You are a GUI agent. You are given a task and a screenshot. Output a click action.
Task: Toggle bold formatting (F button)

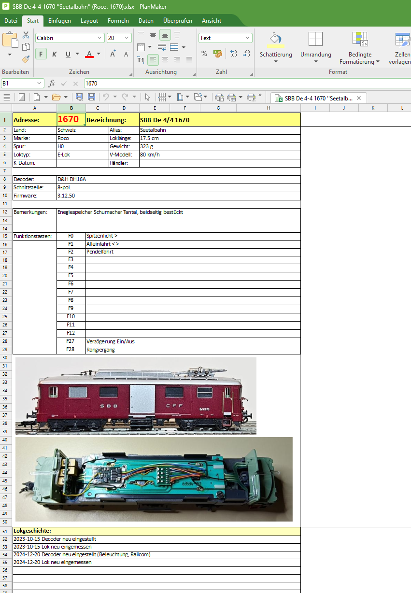click(x=41, y=54)
